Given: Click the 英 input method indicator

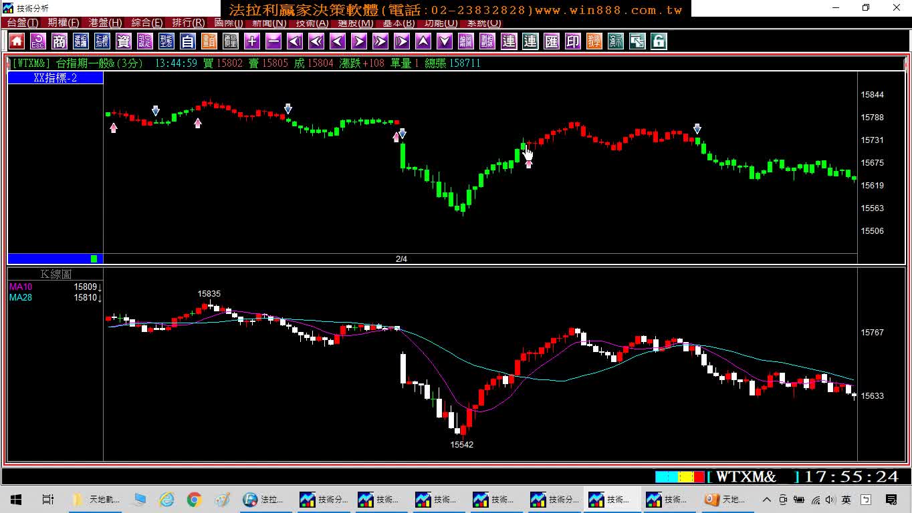Looking at the screenshot, I should point(846,499).
